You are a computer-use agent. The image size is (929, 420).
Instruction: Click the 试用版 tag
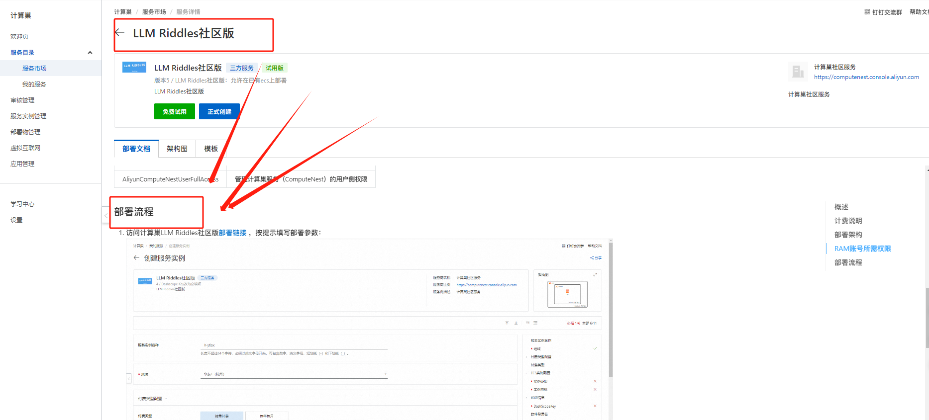pyautogui.click(x=275, y=68)
